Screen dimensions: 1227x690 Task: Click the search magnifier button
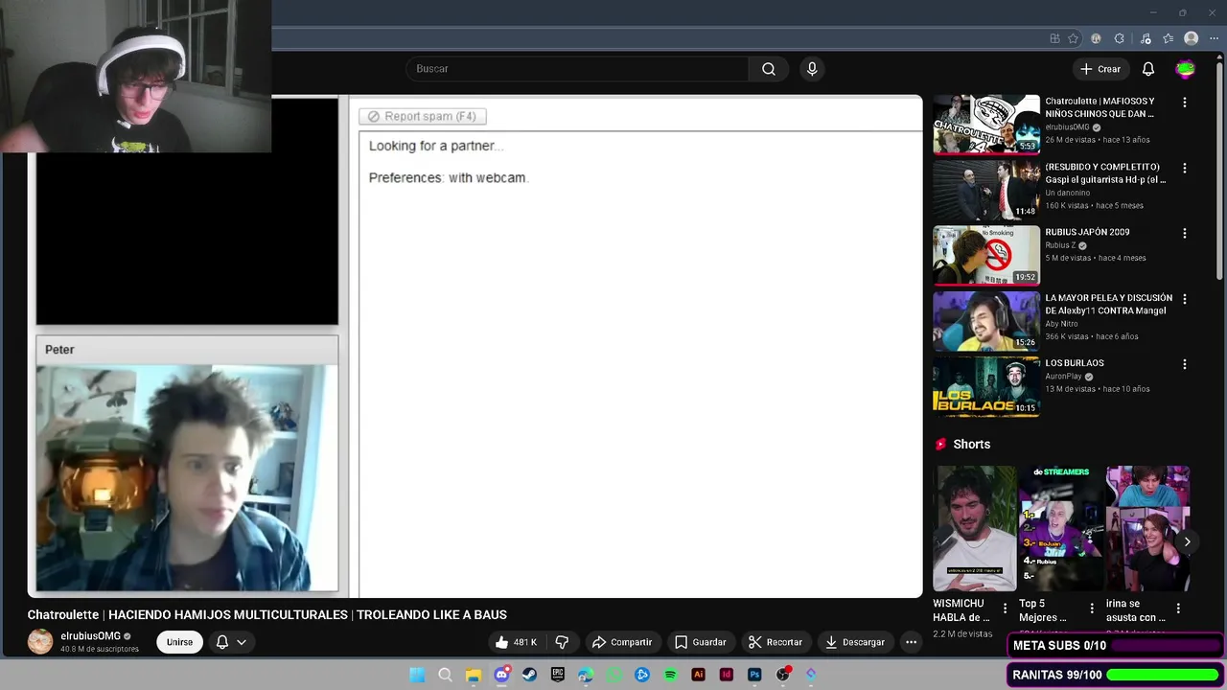769,69
